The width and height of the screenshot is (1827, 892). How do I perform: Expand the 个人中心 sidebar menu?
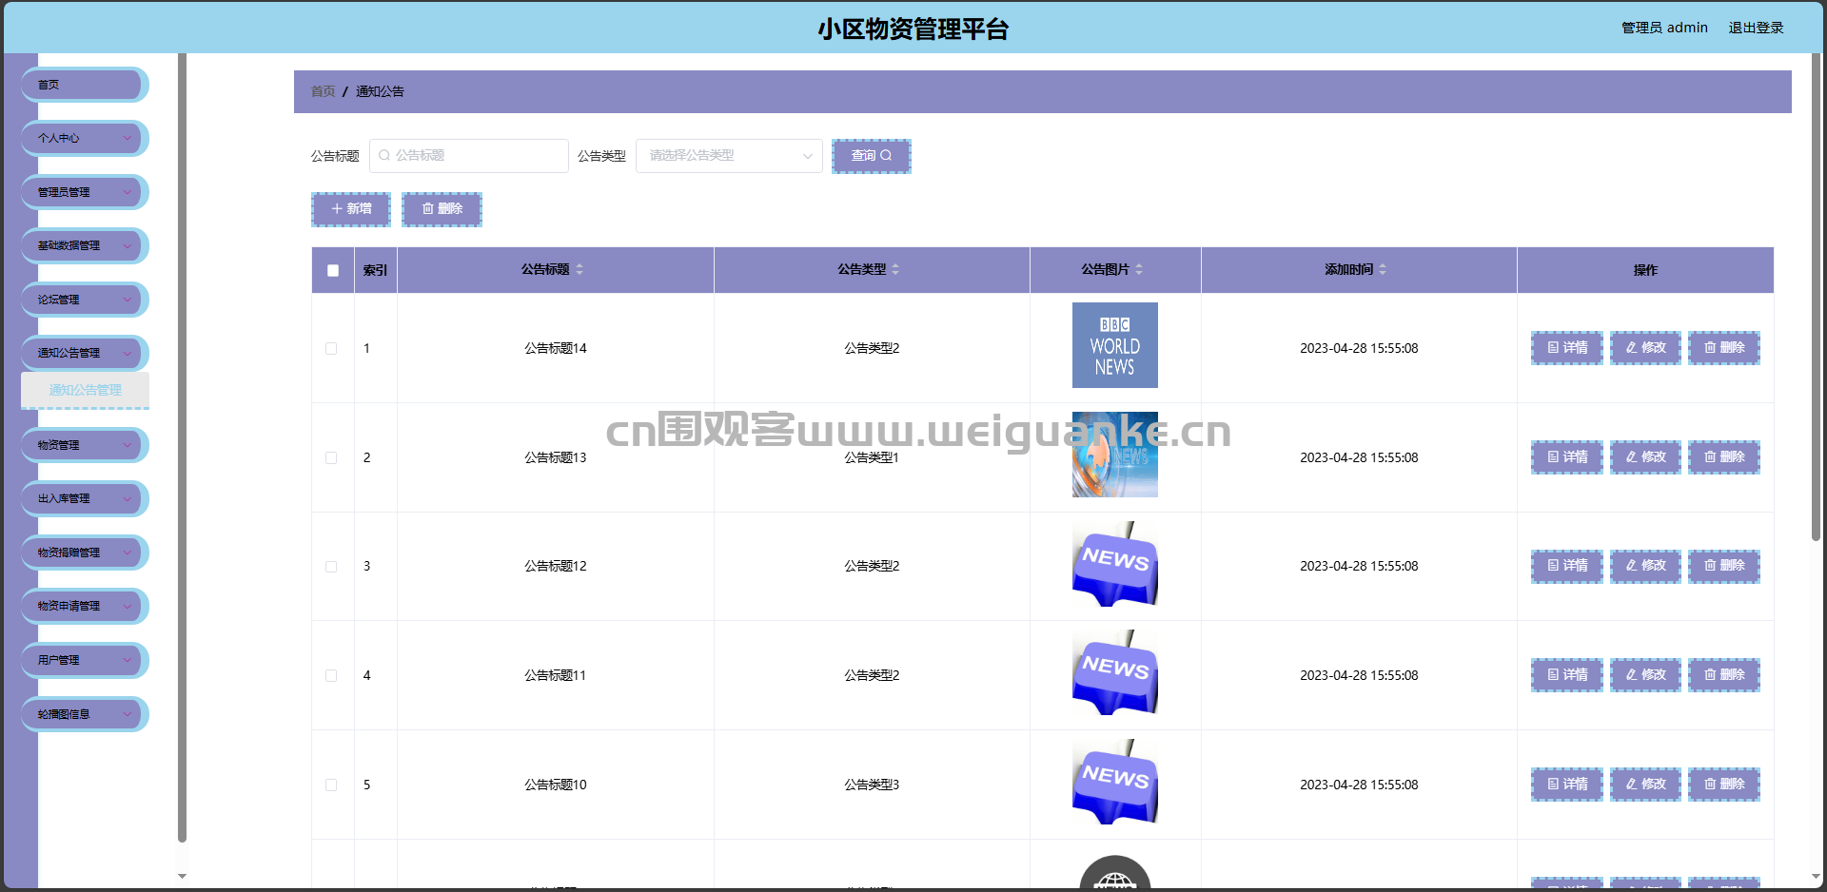point(85,139)
